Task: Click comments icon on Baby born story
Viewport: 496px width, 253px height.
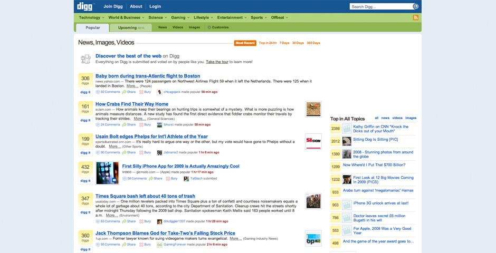Action: pyautogui.click(x=98, y=92)
